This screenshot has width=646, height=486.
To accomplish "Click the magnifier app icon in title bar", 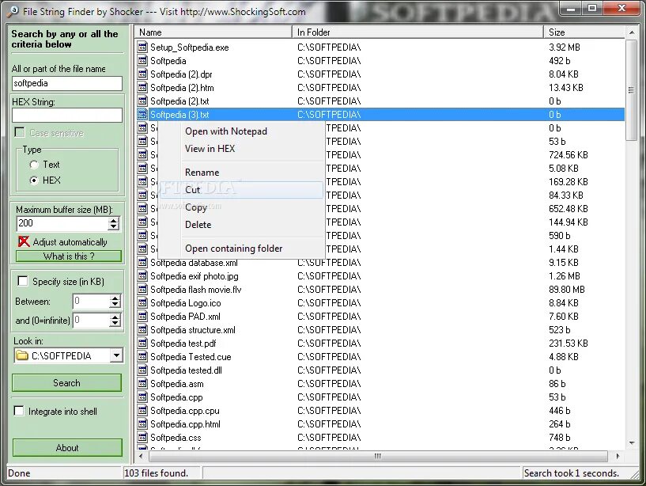I will click(13, 11).
